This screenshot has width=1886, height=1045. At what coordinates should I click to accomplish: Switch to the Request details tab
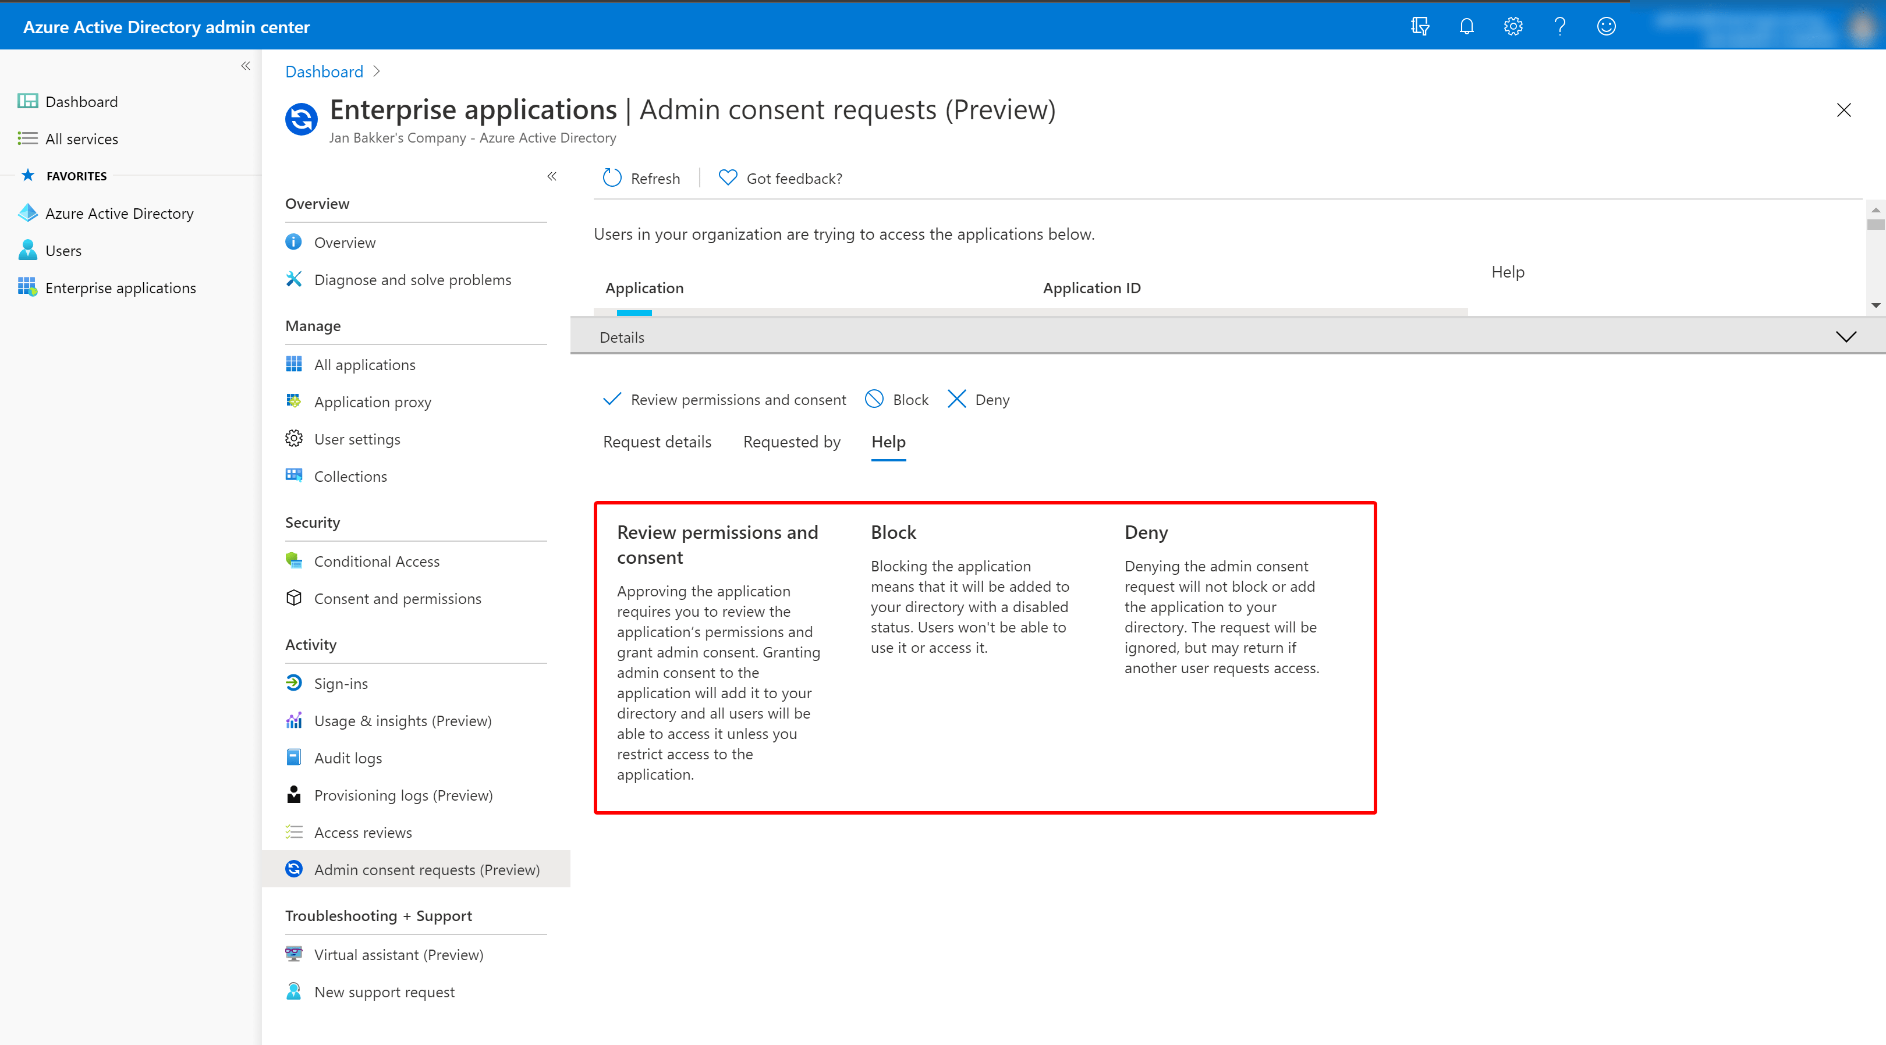tap(657, 442)
